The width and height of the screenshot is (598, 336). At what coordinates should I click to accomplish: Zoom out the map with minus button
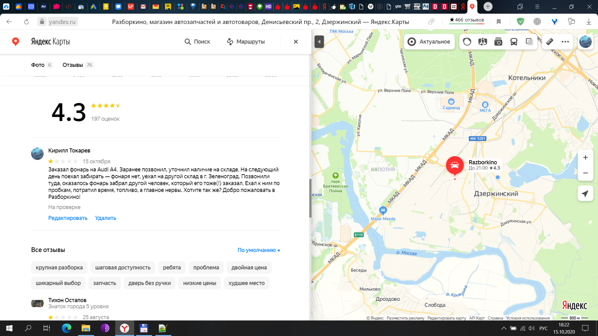tap(586, 173)
